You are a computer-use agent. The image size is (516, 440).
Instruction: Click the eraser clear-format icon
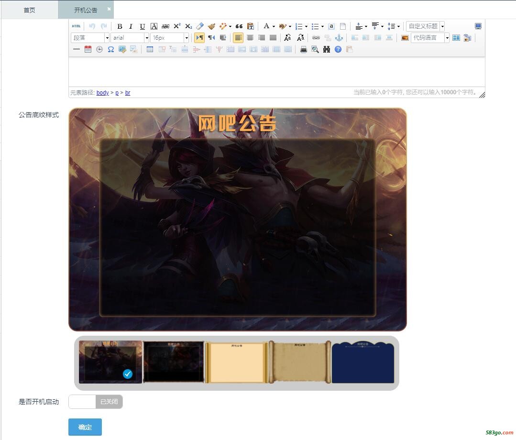pyautogui.click(x=200, y=26)
